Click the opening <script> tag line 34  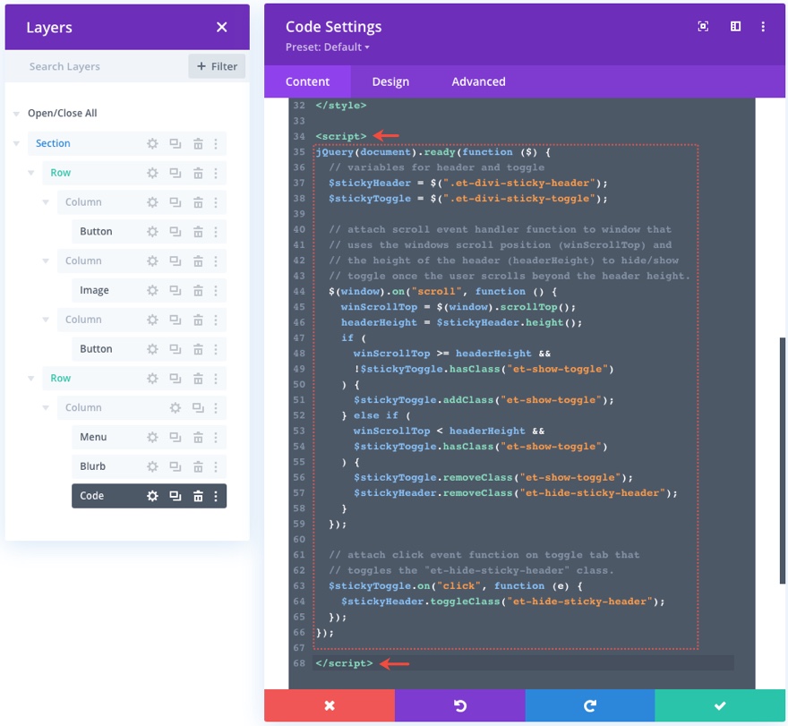coord(341,136)
